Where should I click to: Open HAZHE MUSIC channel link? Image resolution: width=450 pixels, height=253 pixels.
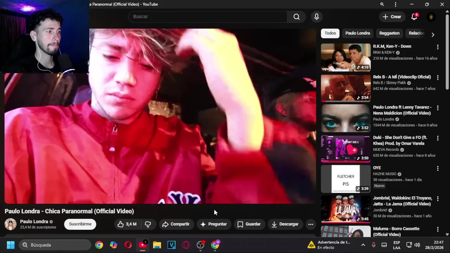point(385,174)
